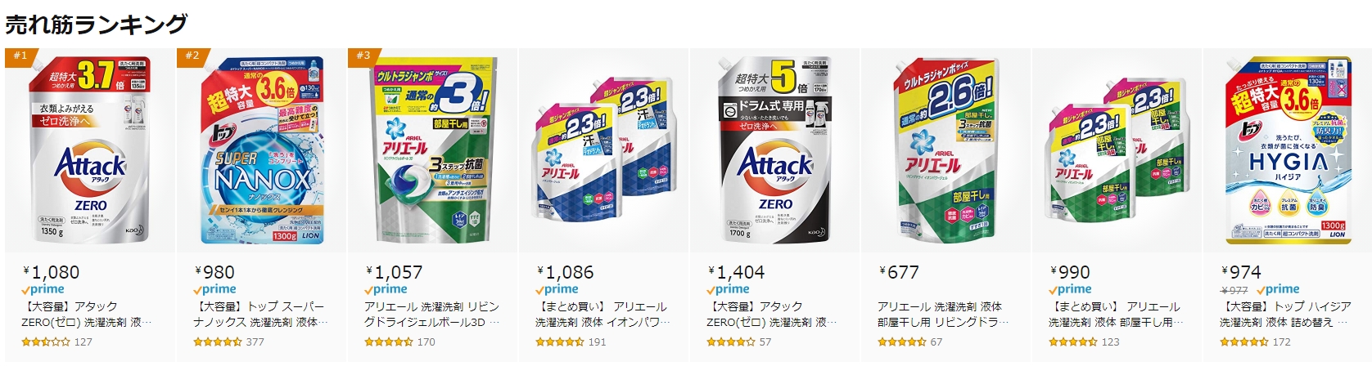The width and height of the screenshot is (1372, 375).
Task: Open the 【大容量】トップ ハイジア title link
Action: click(1287, 315)
